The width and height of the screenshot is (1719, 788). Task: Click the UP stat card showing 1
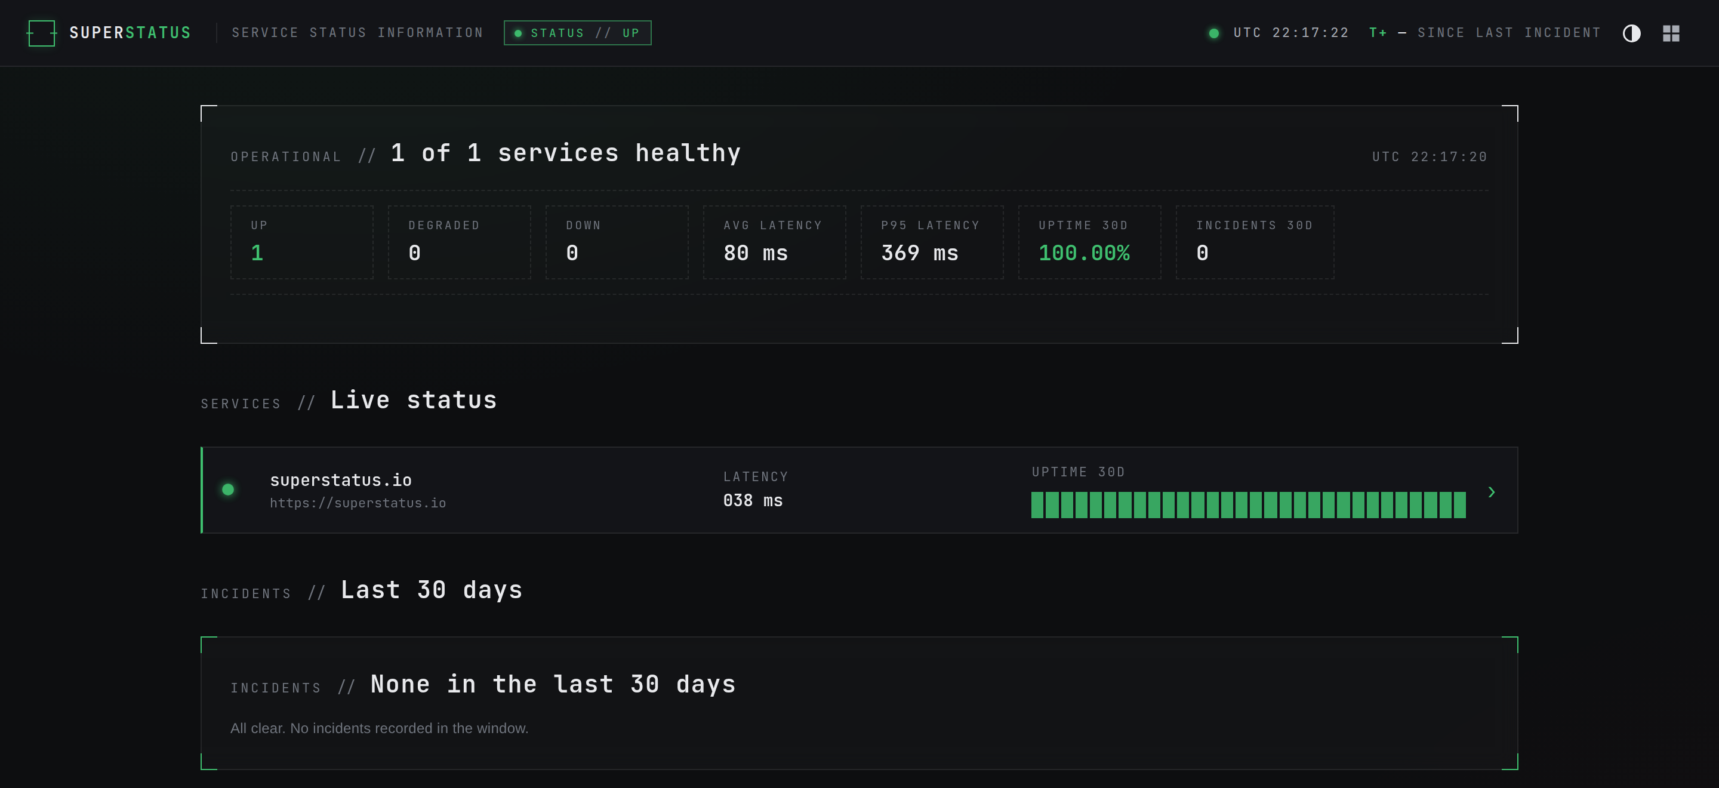(301, 242)
